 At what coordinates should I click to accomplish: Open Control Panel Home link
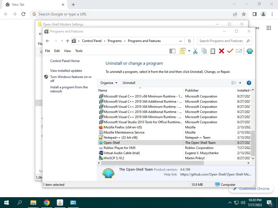65,61
